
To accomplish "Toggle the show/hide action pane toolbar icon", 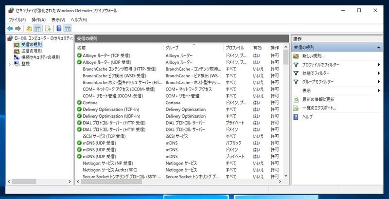I will [x=68, y=29].
